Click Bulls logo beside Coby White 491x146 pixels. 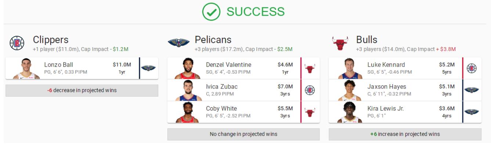(311, 112)
